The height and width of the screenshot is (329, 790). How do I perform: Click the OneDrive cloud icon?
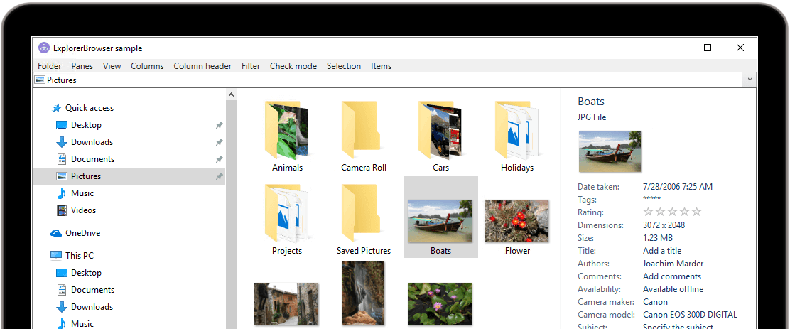pos(56,233)
